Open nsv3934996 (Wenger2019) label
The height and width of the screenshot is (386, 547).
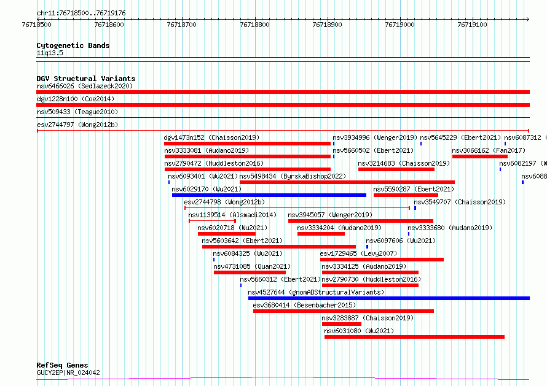(x=375, y=137)
